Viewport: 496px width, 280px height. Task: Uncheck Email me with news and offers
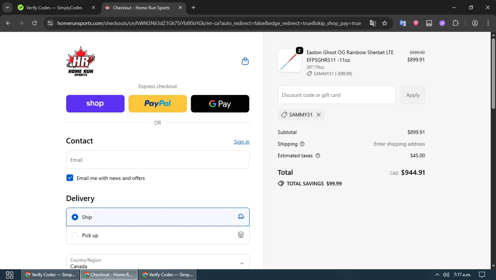70,178
